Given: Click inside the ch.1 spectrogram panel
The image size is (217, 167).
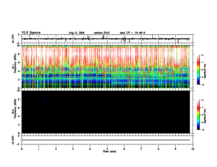Looking at the screenshot, I should [x=107, y=67].
